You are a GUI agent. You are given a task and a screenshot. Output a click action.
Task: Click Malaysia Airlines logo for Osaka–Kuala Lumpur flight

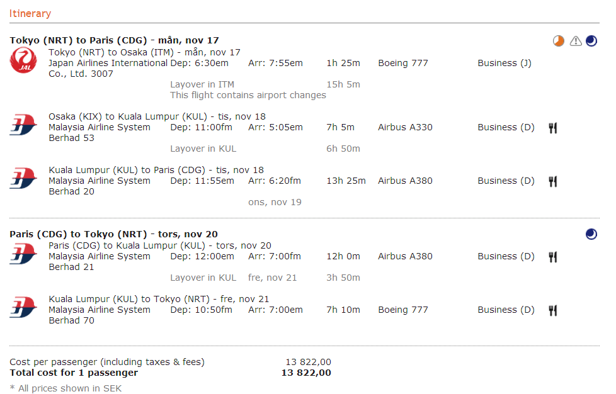pos(23,125)
